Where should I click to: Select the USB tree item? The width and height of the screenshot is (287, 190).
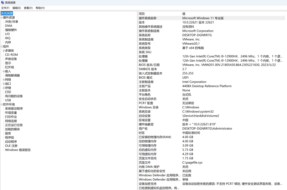pos(8,100)
